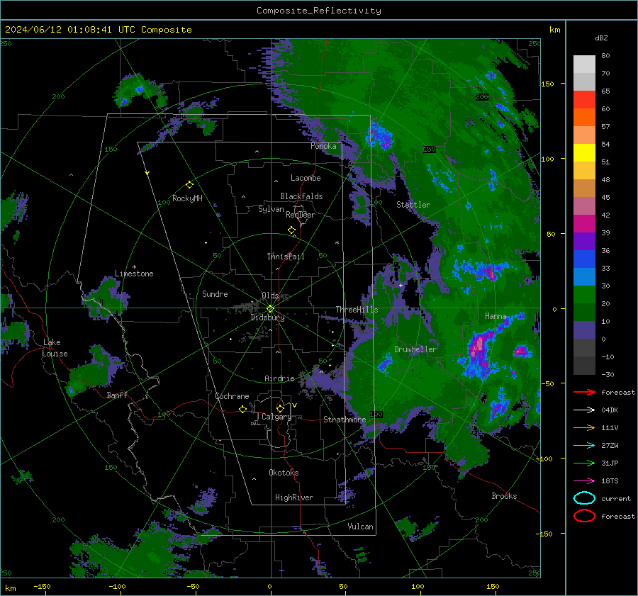
Task: Click the yellow diamond marker near Cochrane
Action: (242, 409)
